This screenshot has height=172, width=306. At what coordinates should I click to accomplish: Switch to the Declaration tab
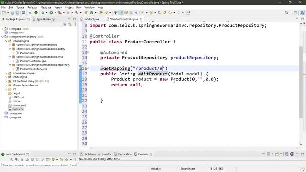click(x=123, y=154)
